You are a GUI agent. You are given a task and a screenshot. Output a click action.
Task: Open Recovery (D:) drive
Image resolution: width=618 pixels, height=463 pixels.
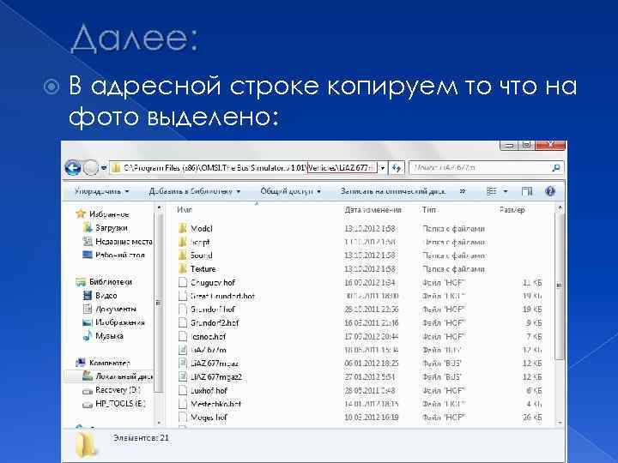(118, 390)
